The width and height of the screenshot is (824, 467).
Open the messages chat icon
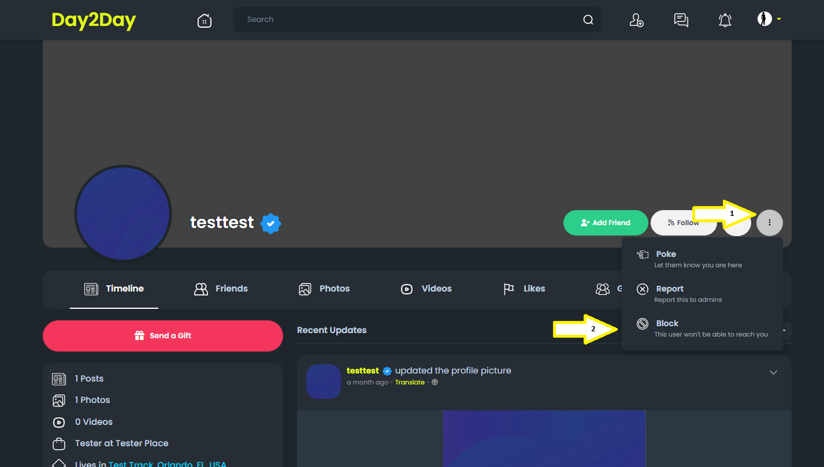(x=681, y=20)
